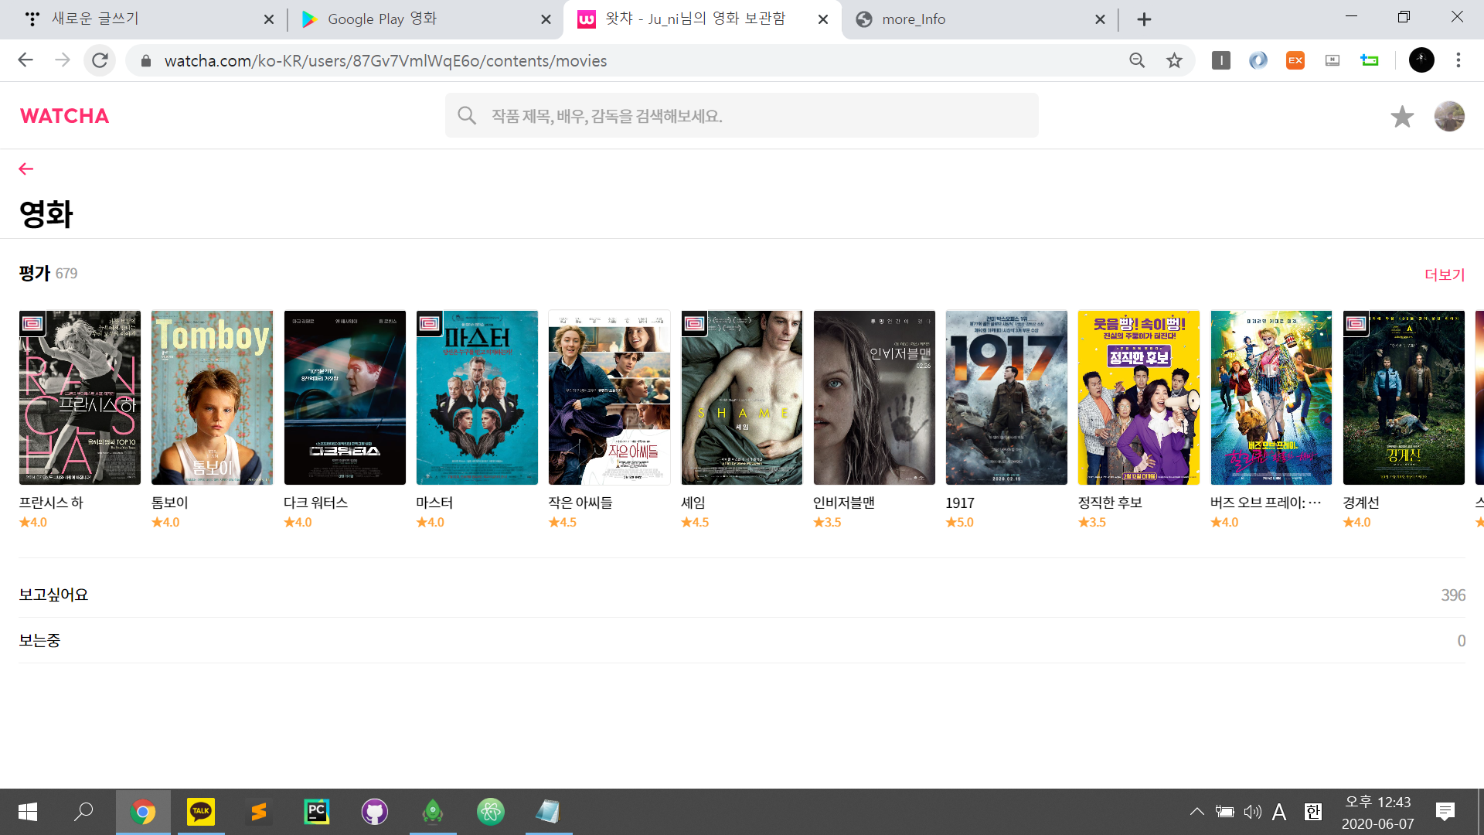Show hidden system tray icons
This screenshot has height=835, width=1484.
coord(1196,811)
